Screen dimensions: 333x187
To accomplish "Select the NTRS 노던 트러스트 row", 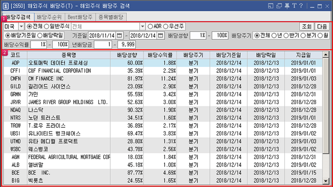I will [x=163, y=118].
